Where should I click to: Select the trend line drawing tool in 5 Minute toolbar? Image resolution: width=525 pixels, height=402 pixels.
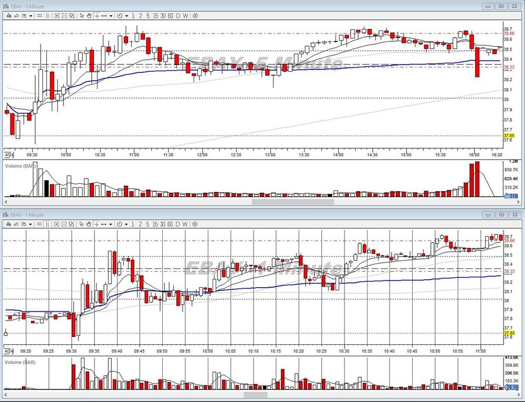pos(104,16)
